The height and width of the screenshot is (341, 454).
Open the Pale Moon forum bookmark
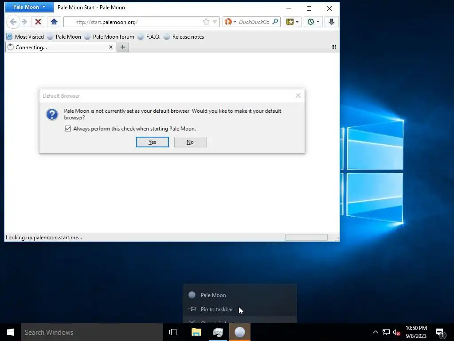click(x=110, y=37)
